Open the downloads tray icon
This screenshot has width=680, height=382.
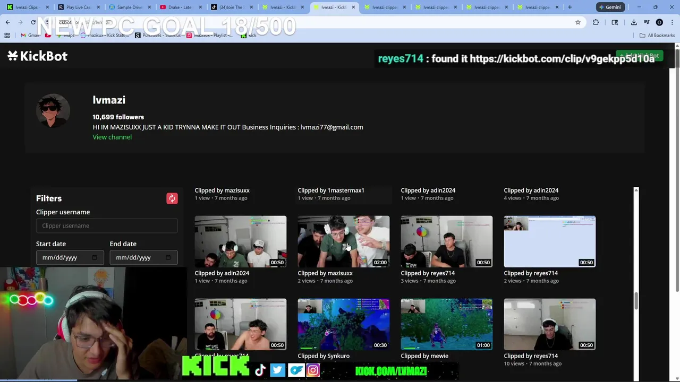(x=634, y=22)
